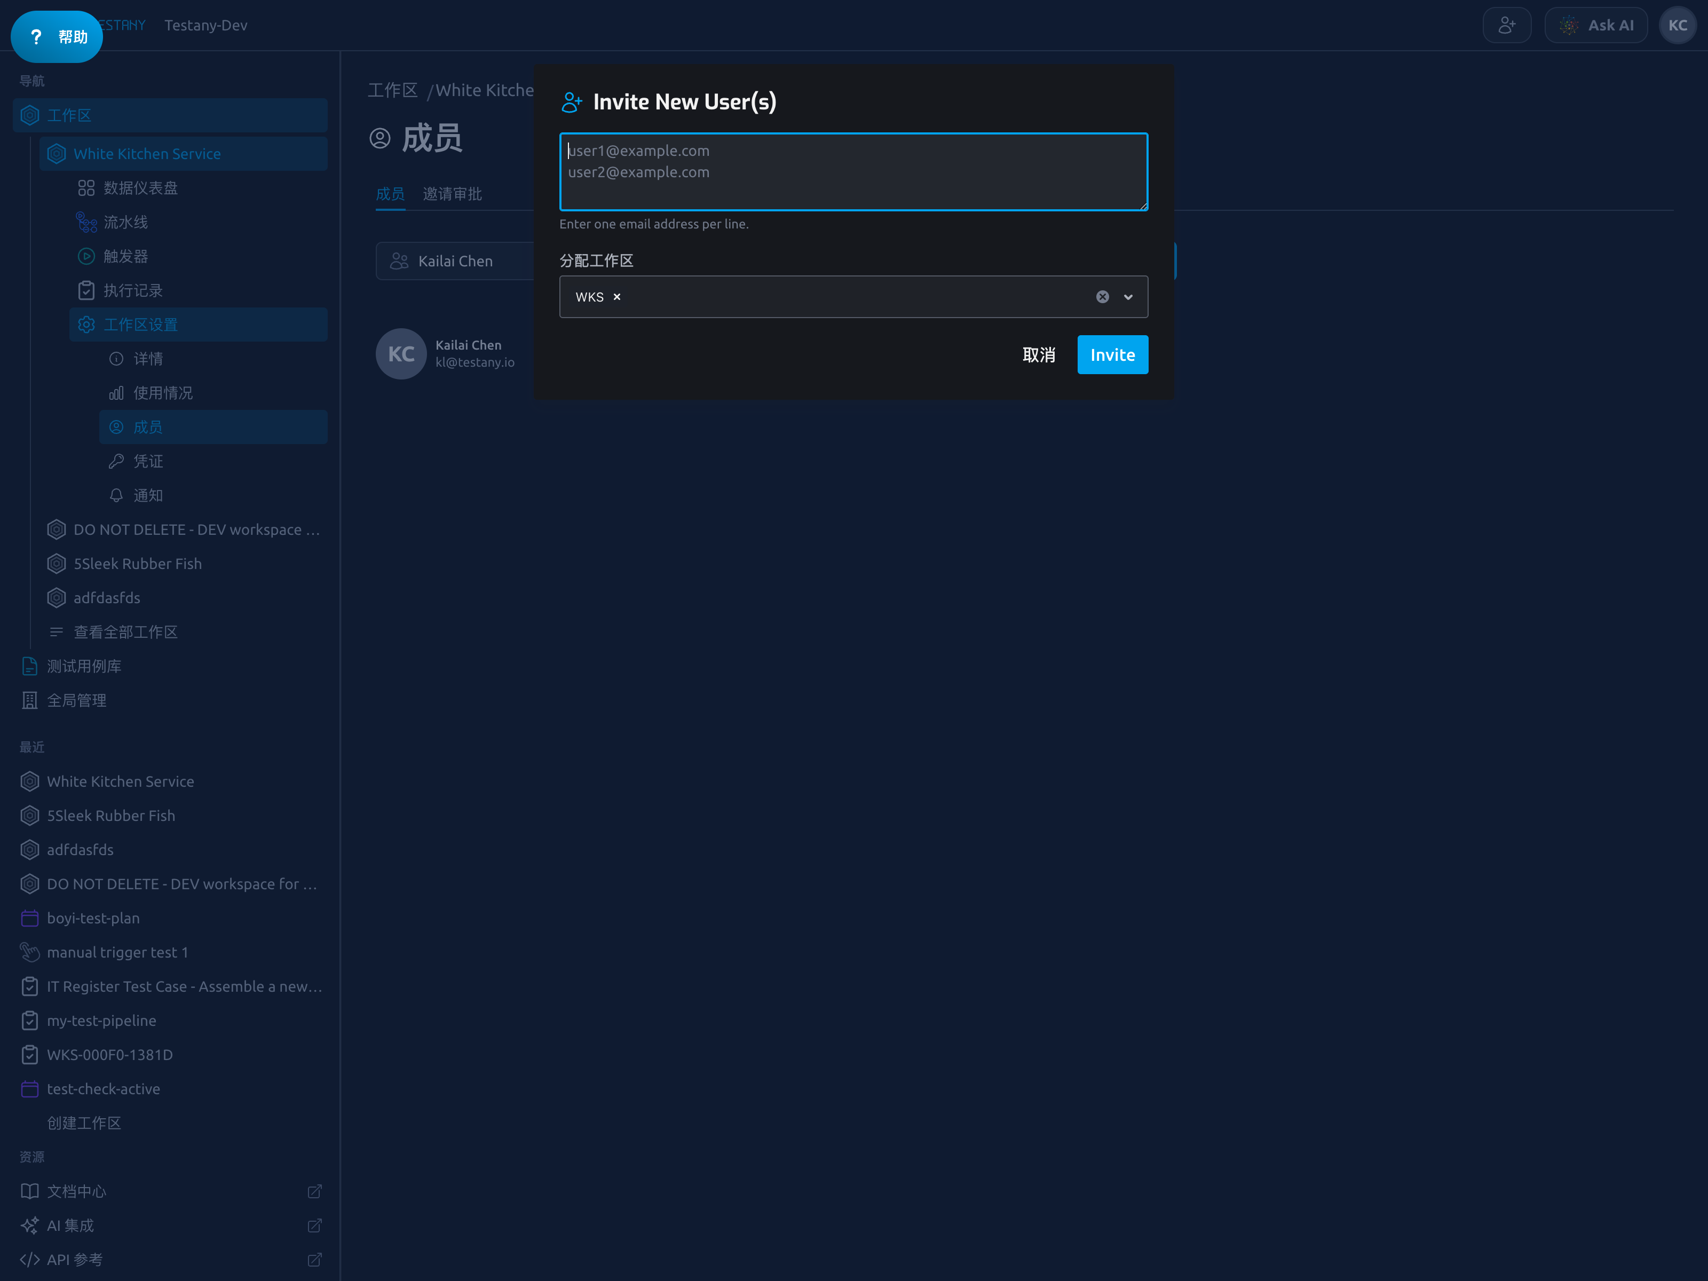
Task: Open global management building icon
Action: click(x=29, y=700)
